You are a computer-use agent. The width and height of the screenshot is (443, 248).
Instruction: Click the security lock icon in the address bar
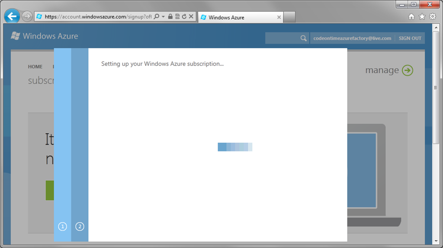tap(170, 16)
